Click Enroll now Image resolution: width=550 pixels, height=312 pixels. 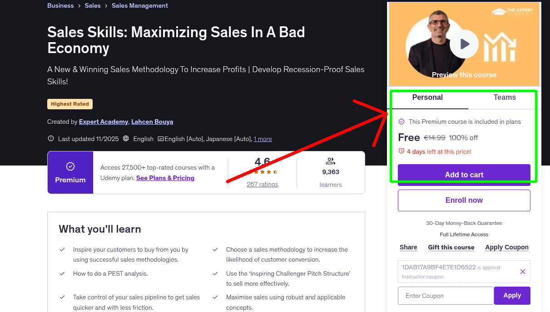pos(464,200)
